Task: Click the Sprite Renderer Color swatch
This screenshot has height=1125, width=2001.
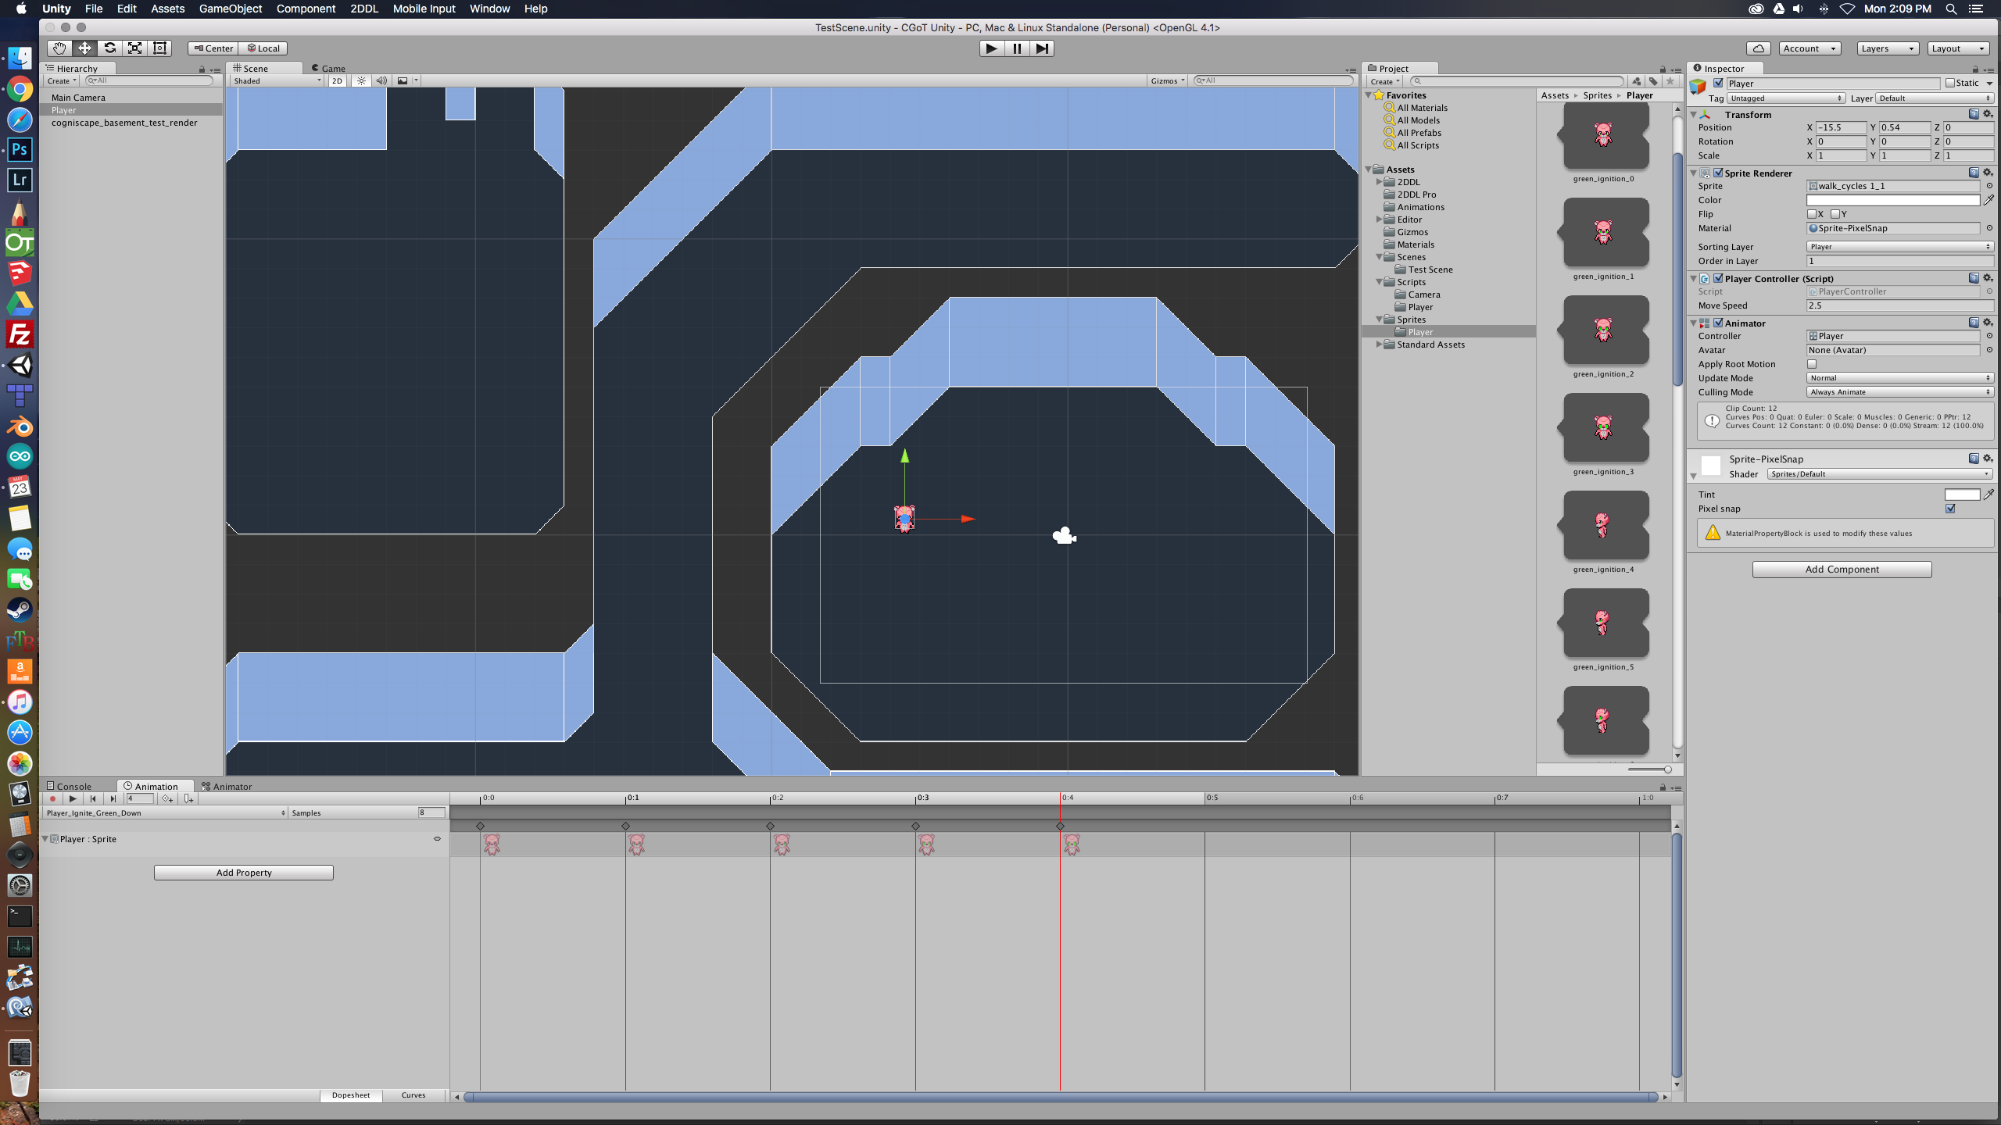Action: pos(1892,200)
